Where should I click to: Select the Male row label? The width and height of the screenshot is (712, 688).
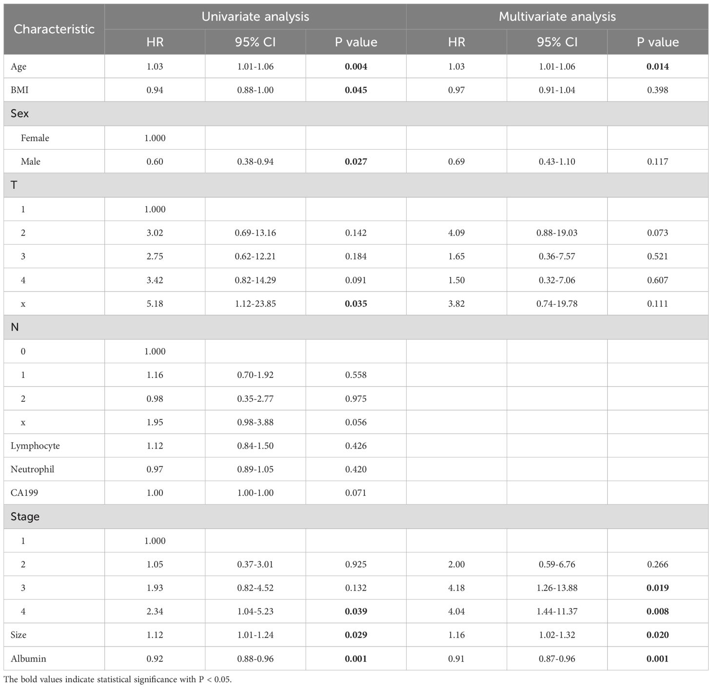tap(30, 161)
